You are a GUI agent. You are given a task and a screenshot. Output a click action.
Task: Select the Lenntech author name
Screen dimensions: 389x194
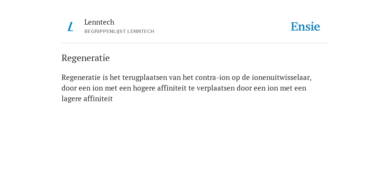[x=99, y=22]
